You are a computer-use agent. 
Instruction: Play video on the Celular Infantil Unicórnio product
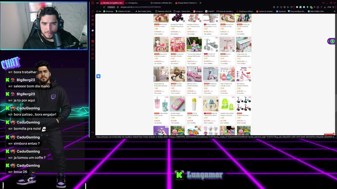pyautogui.click(x=184, y=110)
